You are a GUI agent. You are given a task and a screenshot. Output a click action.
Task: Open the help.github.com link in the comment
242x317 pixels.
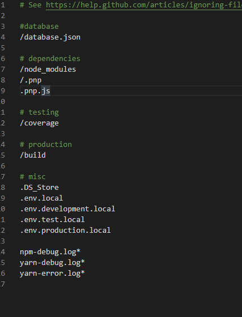coord(144,5)
